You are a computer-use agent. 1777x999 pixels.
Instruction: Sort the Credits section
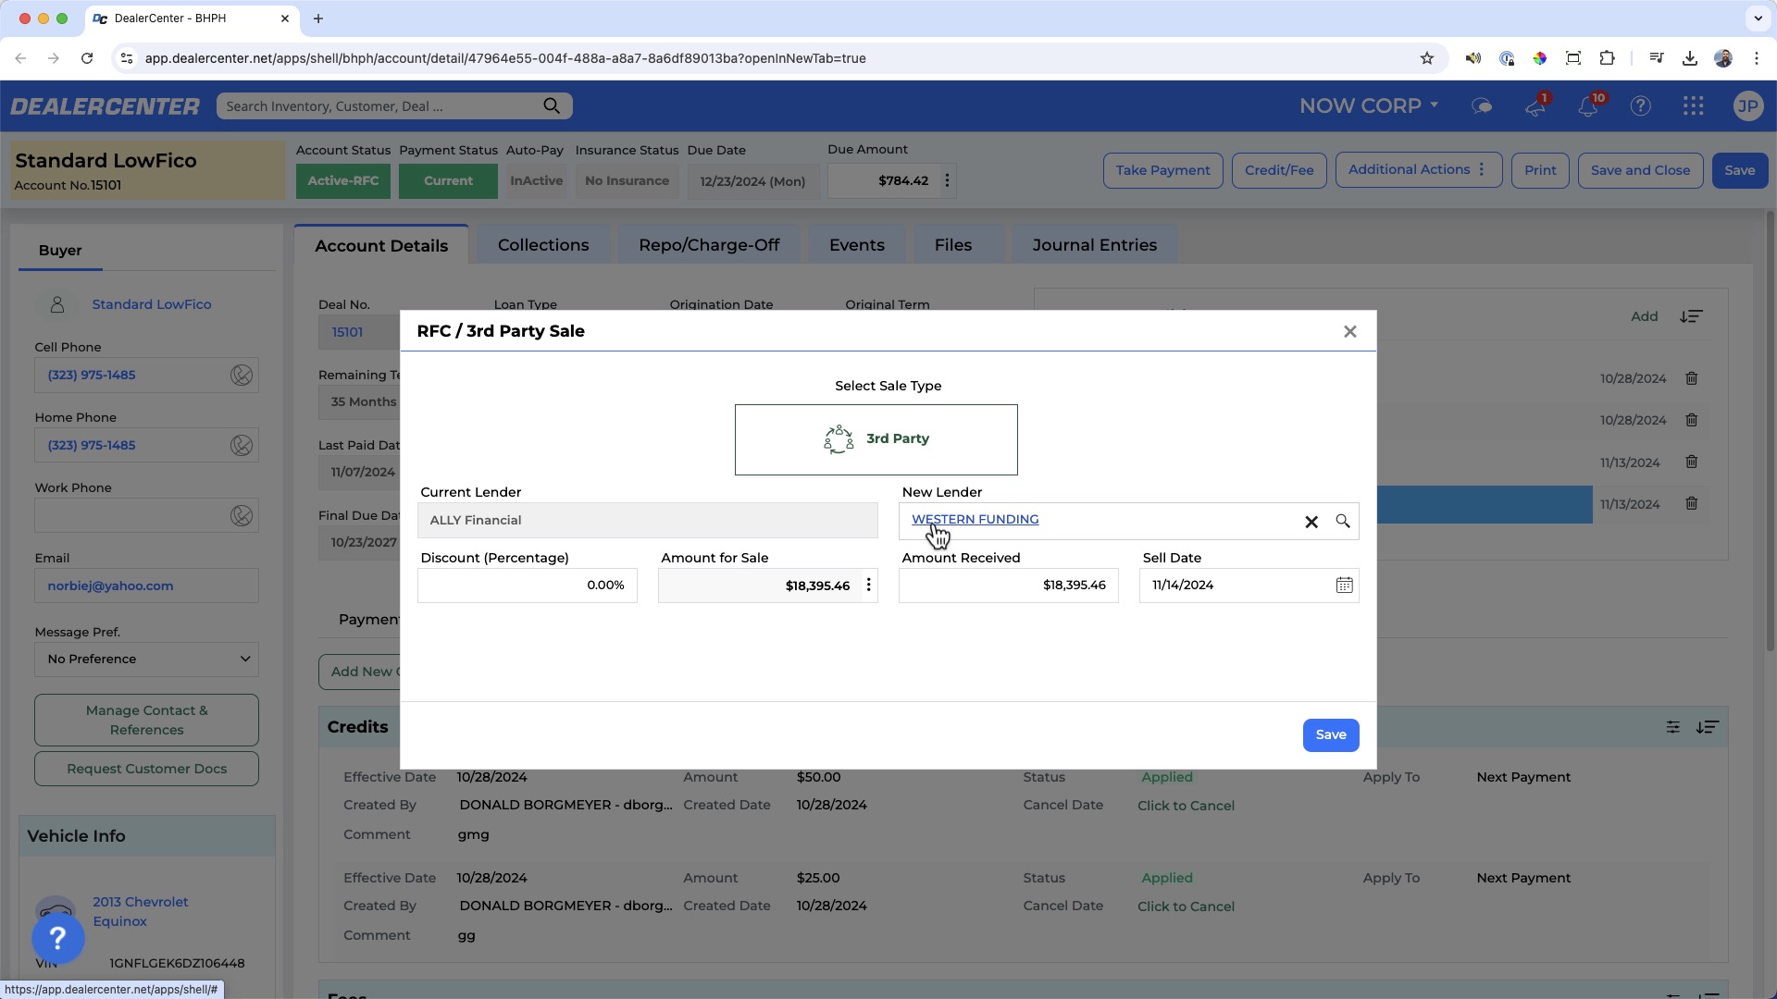point(1707,727)
